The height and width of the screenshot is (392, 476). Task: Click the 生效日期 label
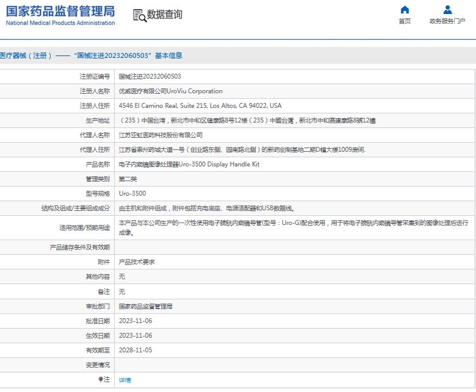click(x=98, y=336)
